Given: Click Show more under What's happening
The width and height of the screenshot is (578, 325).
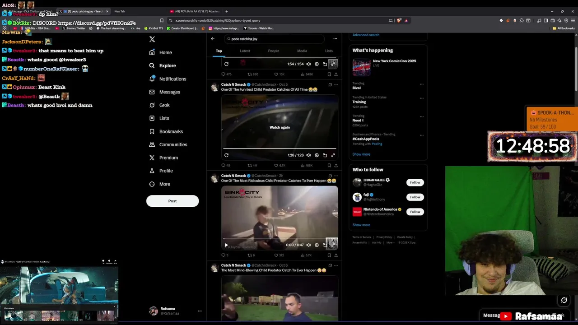Looking at the screenshot, I should pyautogui.click(x=361, y=154).
